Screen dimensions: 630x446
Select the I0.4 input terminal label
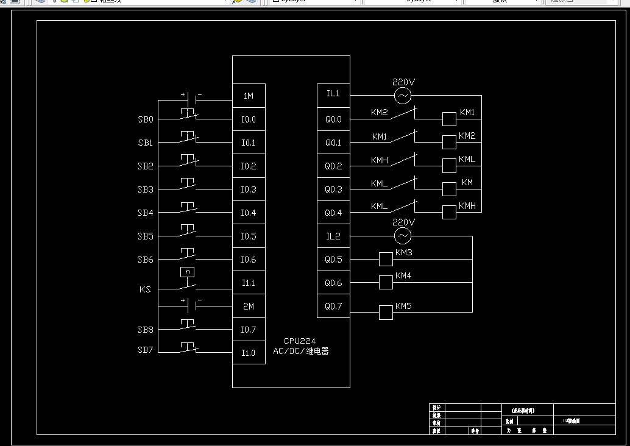pos(249,213)
